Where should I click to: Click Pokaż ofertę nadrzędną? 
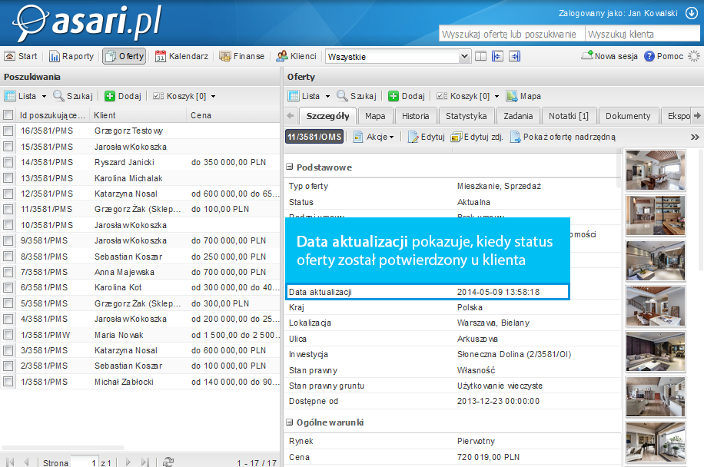(563, 137)
